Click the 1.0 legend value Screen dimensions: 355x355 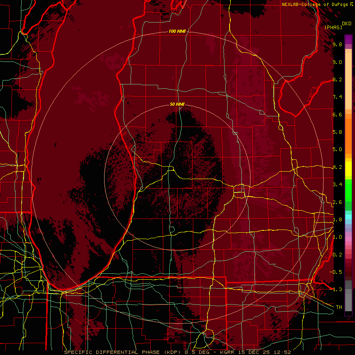click(337, 237)
